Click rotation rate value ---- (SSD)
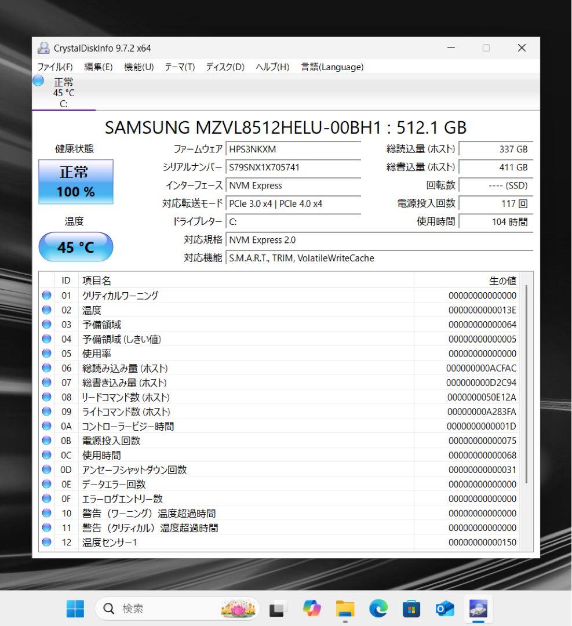Image resolution: width=572 pixels, height=626 pixels. [x=496, y=185]
